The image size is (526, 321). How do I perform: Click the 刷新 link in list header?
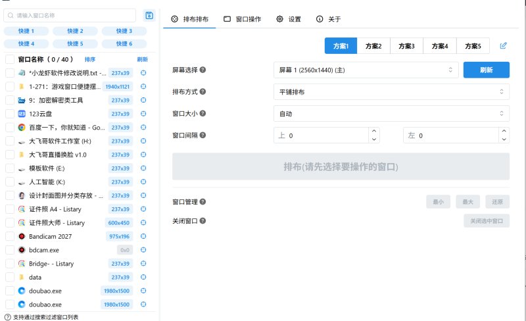click(x=142, y=59)
